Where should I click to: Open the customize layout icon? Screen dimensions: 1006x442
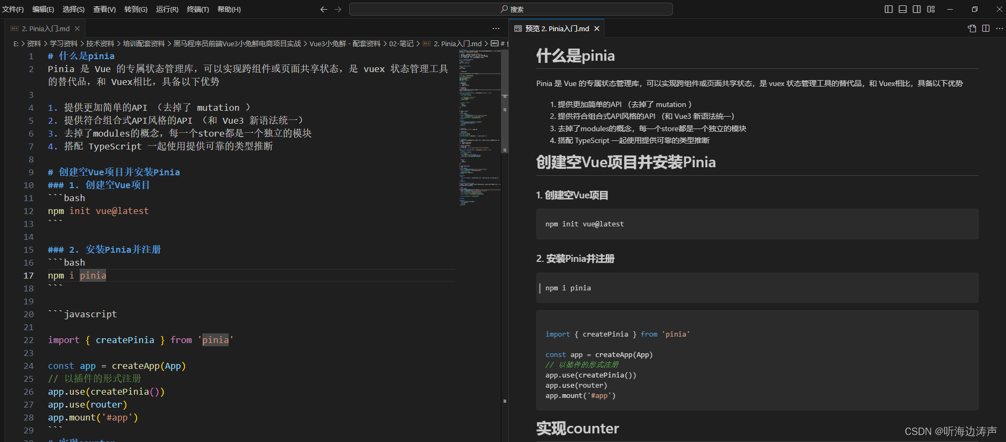pyautogui.click(x=931, y=9)
